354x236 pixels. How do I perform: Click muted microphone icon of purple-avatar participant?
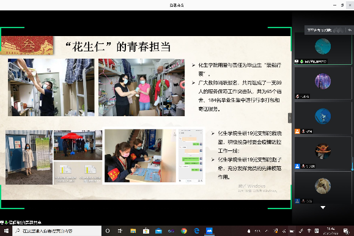click(x=298, y=97)
